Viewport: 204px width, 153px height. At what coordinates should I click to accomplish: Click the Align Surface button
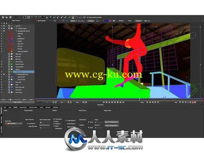pos(17,102)
